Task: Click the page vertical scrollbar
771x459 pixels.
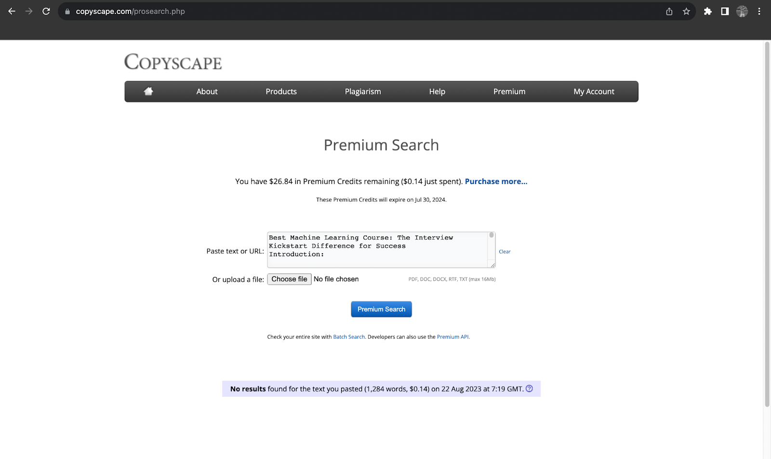Action: [767, 224]
